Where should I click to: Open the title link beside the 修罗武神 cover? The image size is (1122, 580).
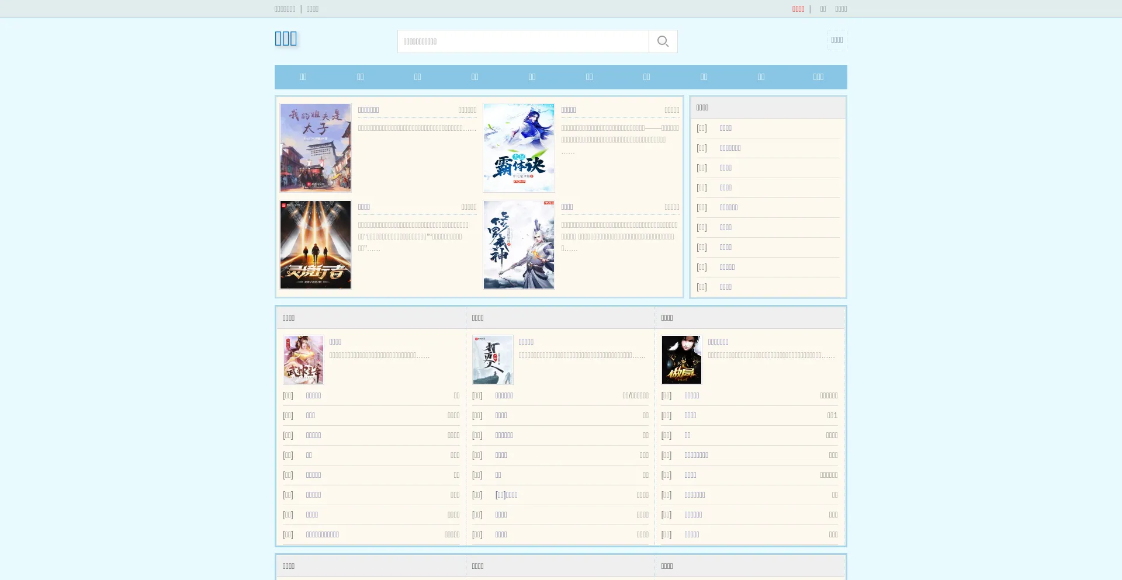click(567, 207)
